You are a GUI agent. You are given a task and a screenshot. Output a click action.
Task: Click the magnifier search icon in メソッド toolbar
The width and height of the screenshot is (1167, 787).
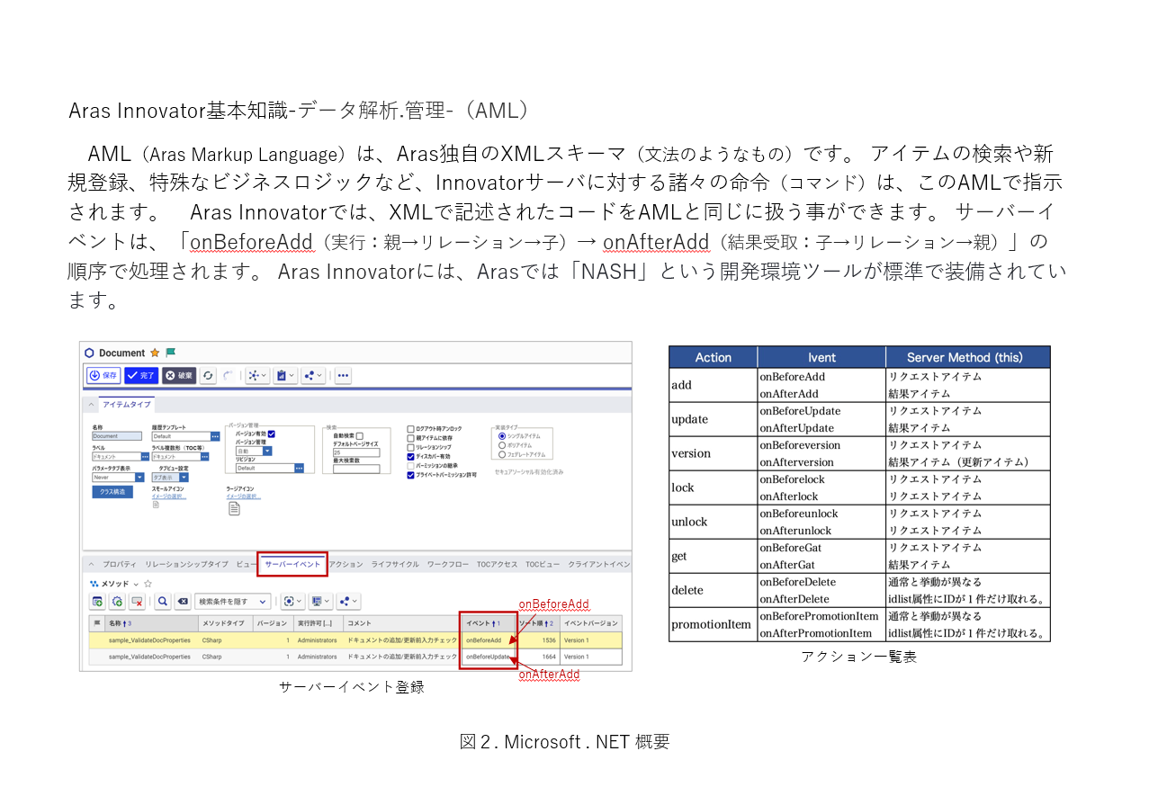pos(163,602)
